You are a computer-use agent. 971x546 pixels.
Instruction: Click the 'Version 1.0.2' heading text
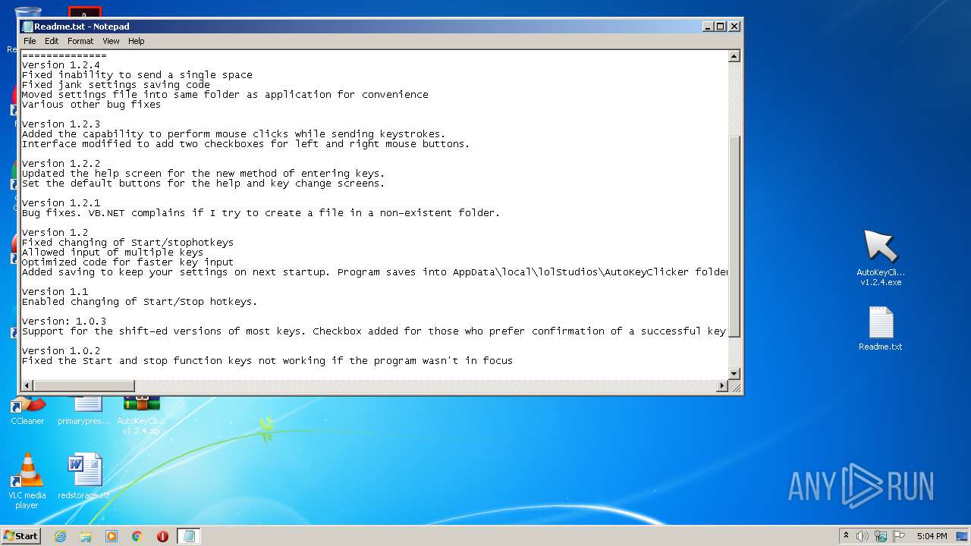coord(61,351)
